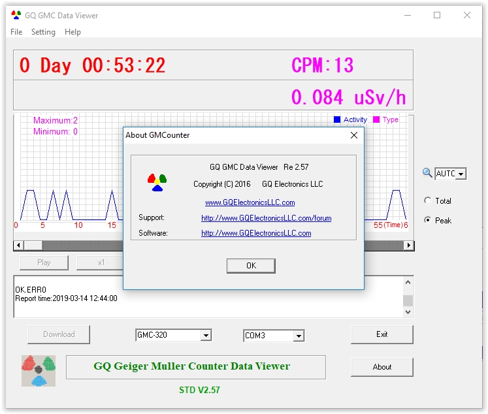Viewport: 488px width, 414px height.
Task: Click 'GQ GMC Data Viewer Re 2.57' text
Action: [259, 167]
